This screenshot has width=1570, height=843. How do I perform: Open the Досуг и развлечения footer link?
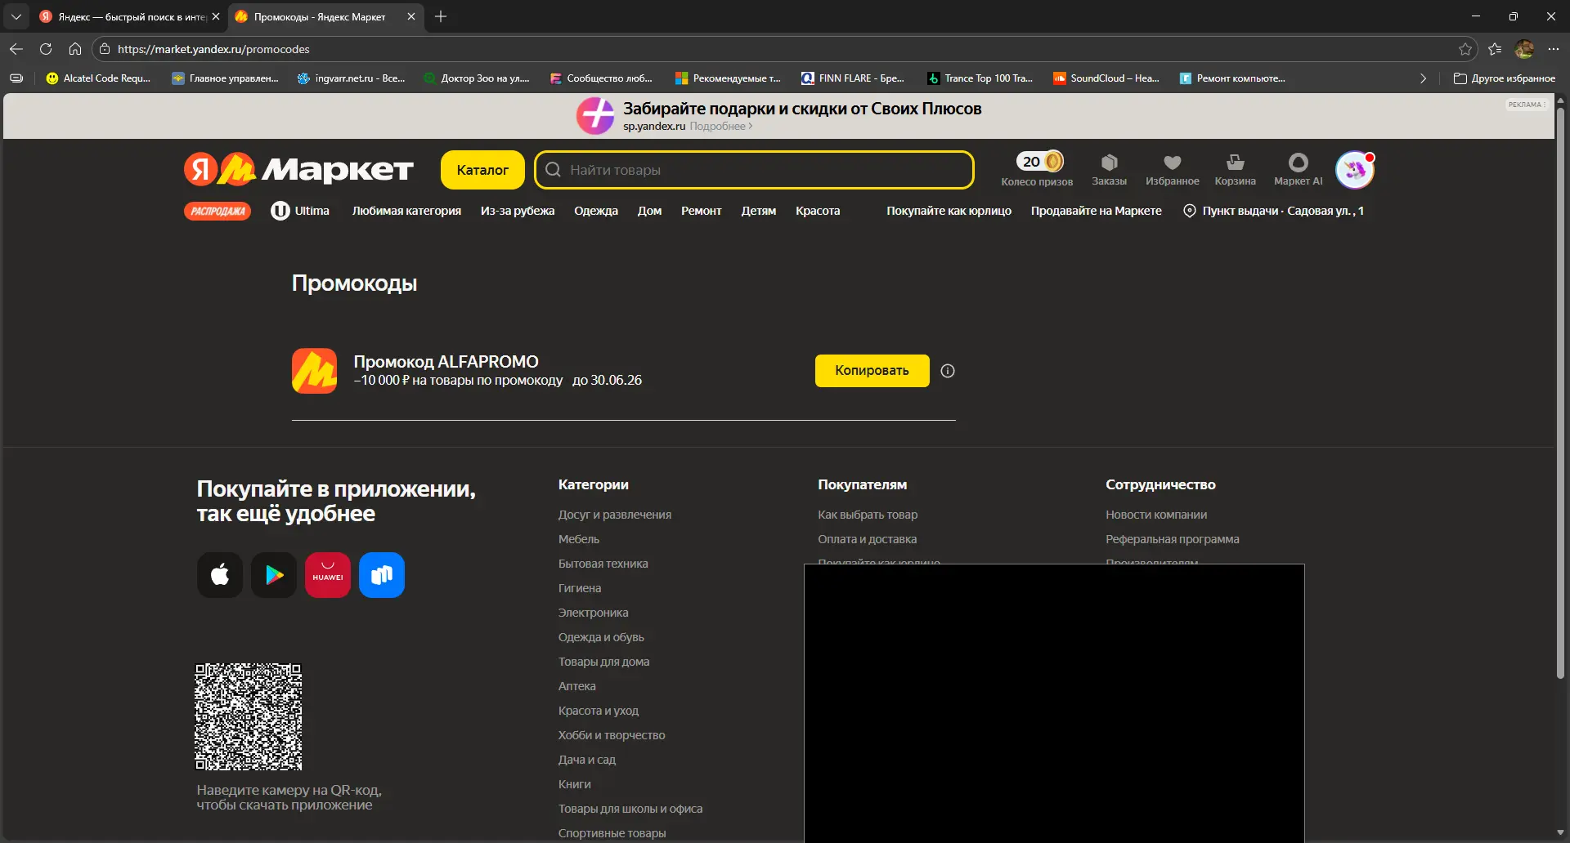(615, 515)
